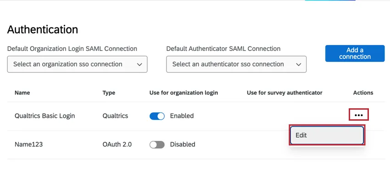Open the organization sso connection dropdown
This screenshot has width=390, height=195.
pos(77,64)
